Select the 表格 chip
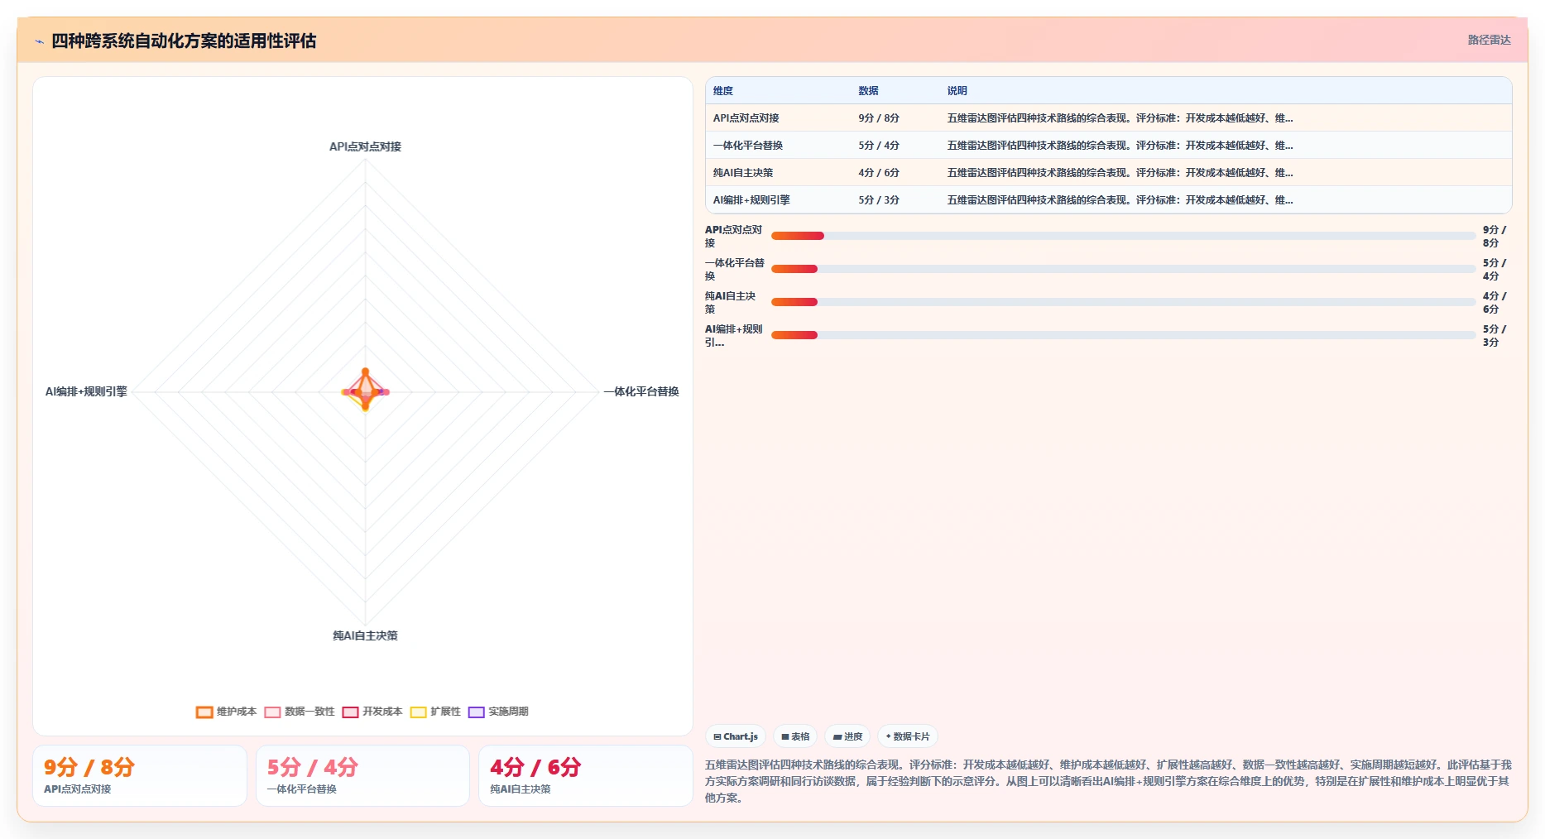The image size is (1545, 839). (795, 736)
